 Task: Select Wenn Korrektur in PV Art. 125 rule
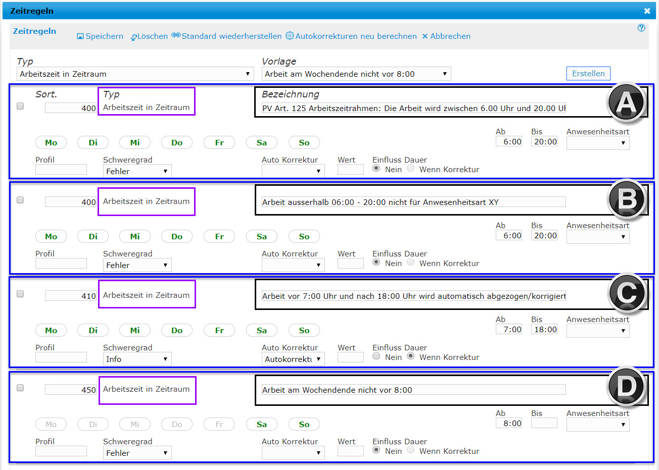[x=411, y=168]
